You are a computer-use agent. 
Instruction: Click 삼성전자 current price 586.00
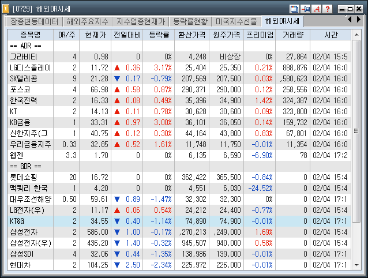point(97,232)
